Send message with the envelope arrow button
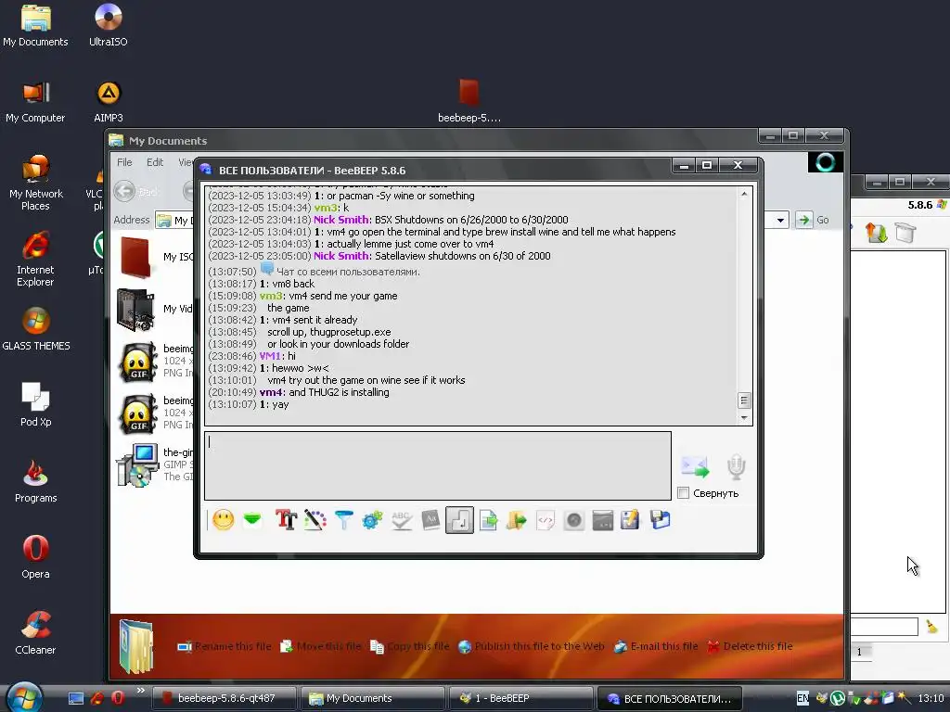 pos(695,467)
